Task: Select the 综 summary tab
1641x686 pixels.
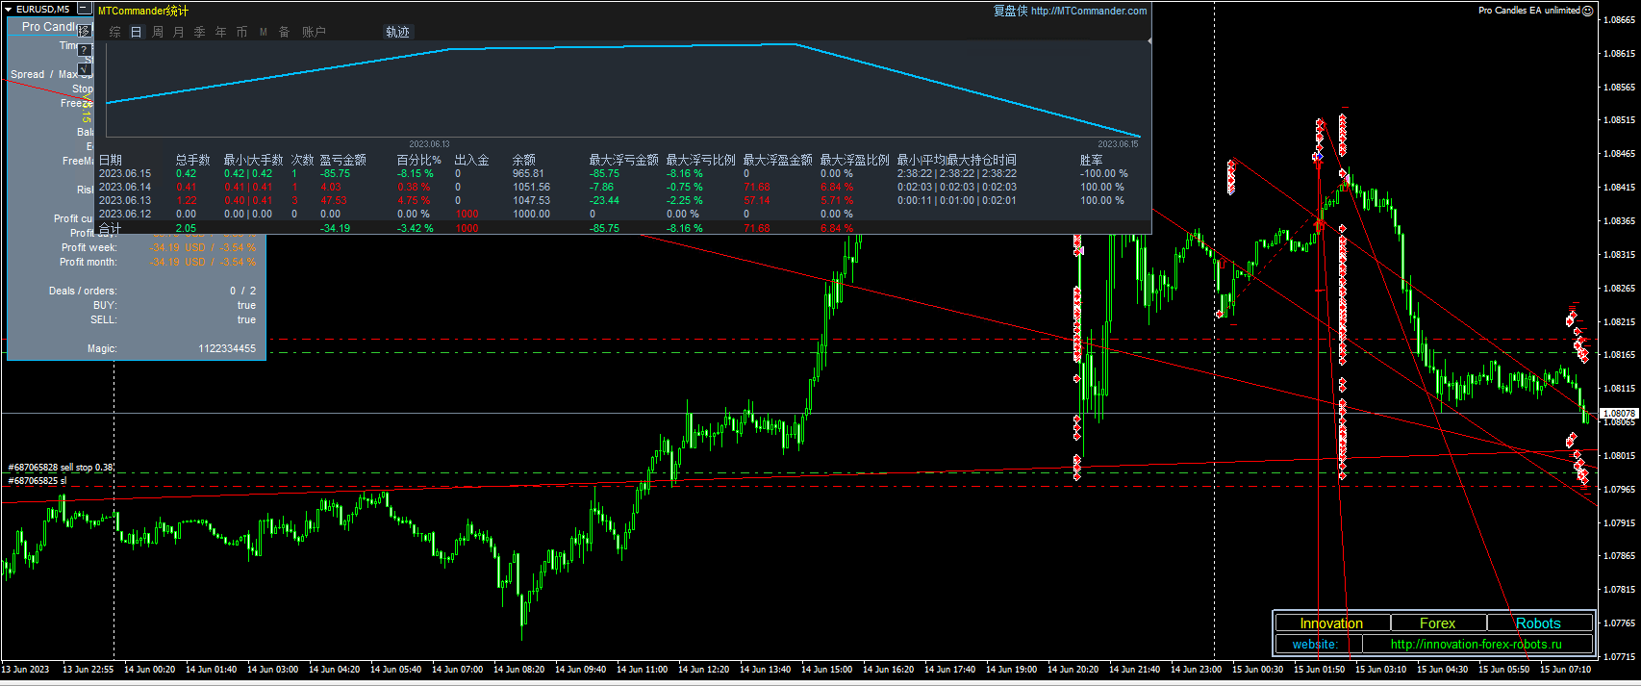Action: (x=115, y=32)
